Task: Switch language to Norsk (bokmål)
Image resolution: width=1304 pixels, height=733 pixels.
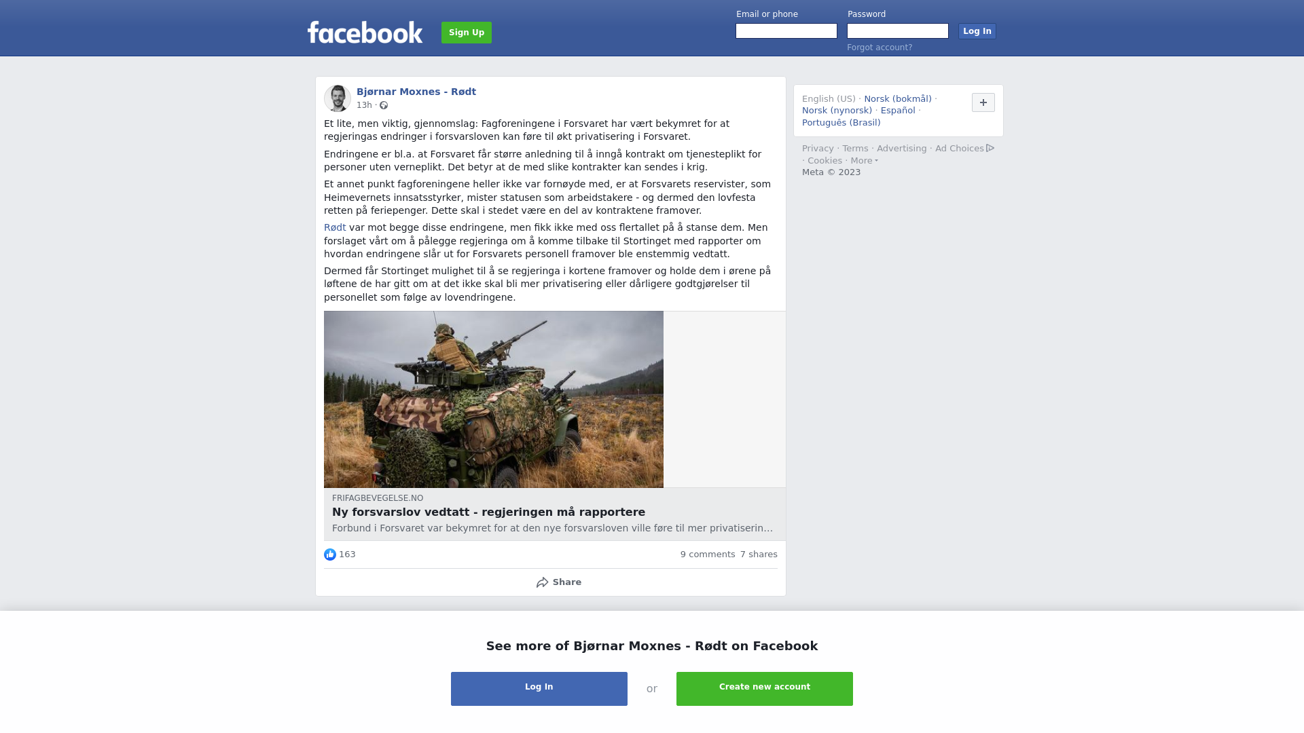Action: tap(898, 99)
